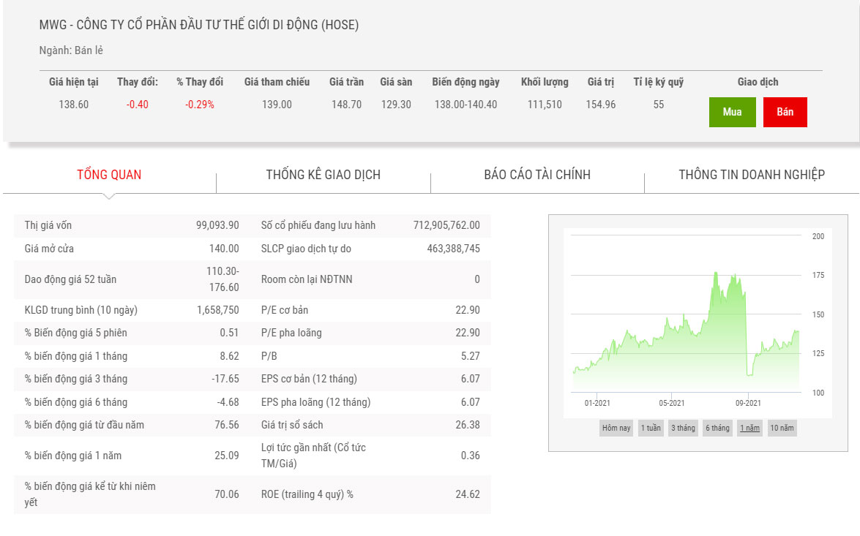Set chart range to Hôm nay
860x536 pixels.
pos(616,428)
